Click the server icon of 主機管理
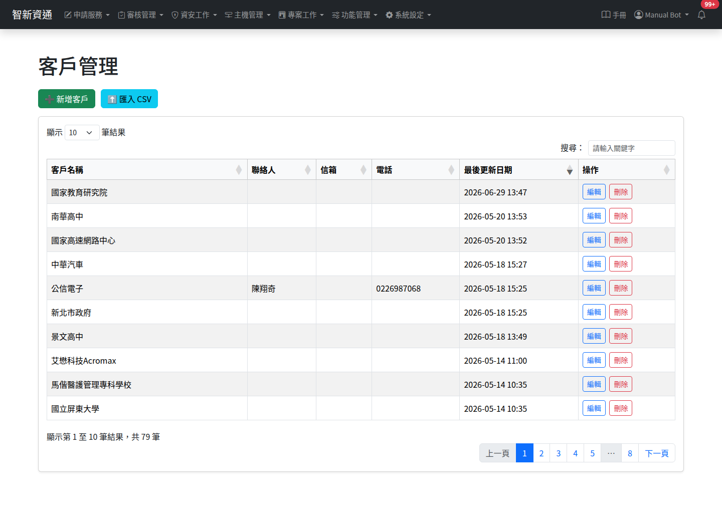 tap(228, 15)
